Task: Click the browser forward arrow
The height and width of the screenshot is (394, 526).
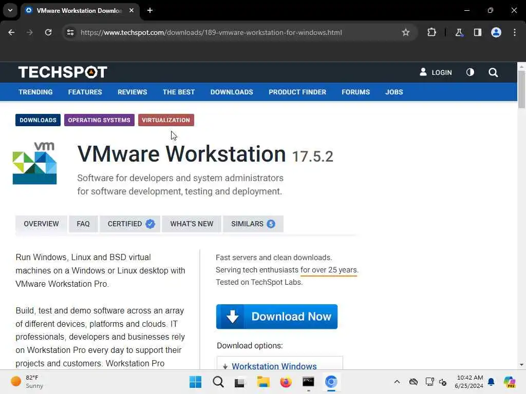Action: pyautogui.click(x=29, y=32)
